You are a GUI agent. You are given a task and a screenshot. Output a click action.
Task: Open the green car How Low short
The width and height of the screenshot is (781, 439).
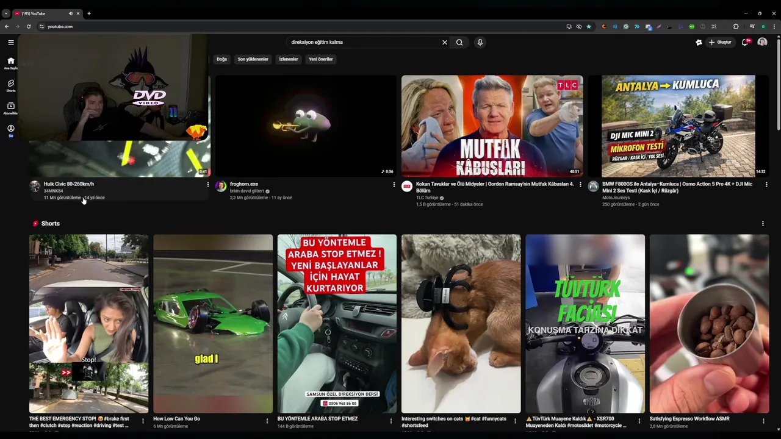pyautogui.click(x=213, y=324)
